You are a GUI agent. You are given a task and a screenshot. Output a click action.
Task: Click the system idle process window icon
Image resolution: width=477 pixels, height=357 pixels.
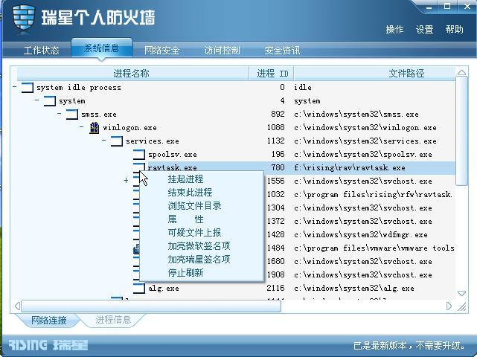coord(28,88)
